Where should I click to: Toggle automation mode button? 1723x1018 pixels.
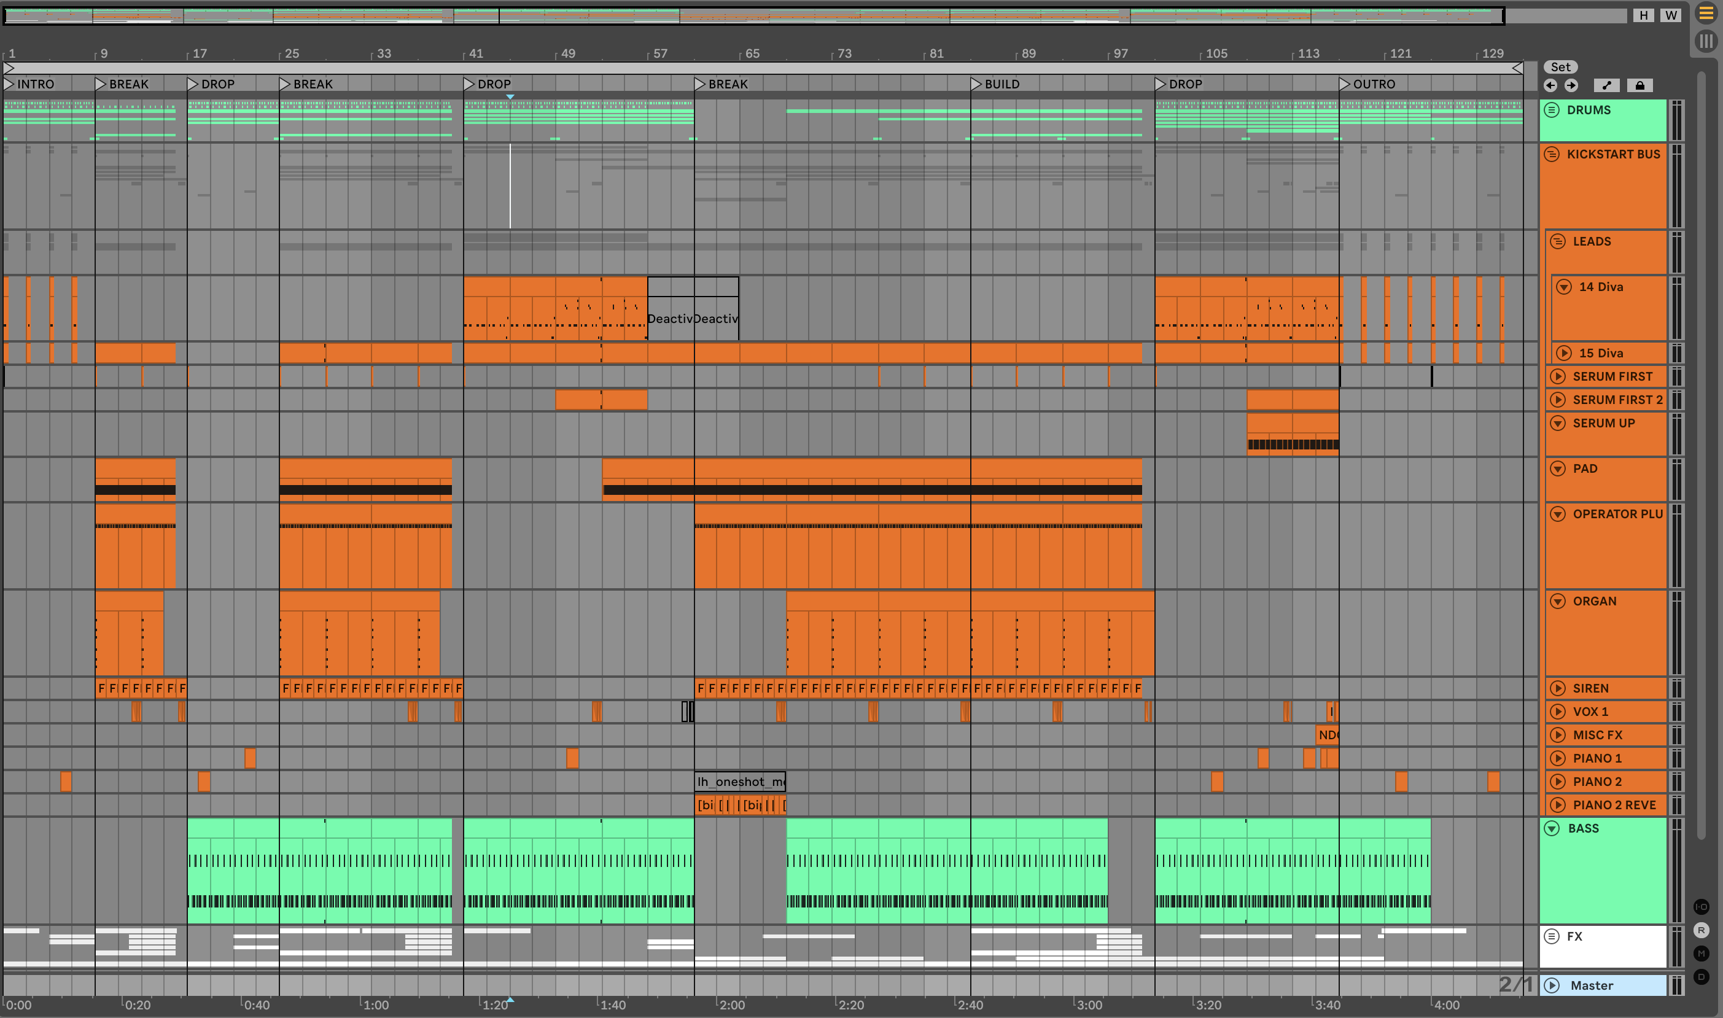1606,85
